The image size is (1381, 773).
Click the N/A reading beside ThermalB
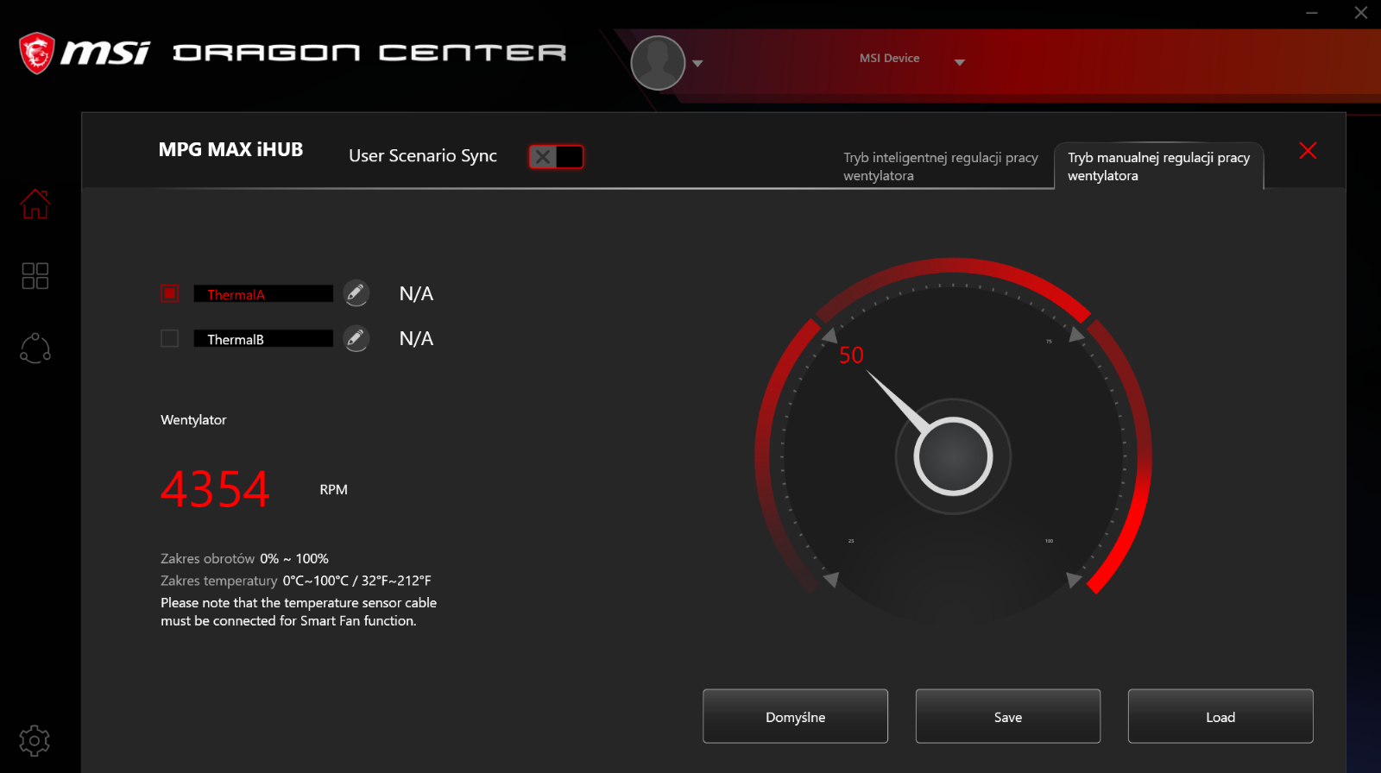click(x=416, y=339)
